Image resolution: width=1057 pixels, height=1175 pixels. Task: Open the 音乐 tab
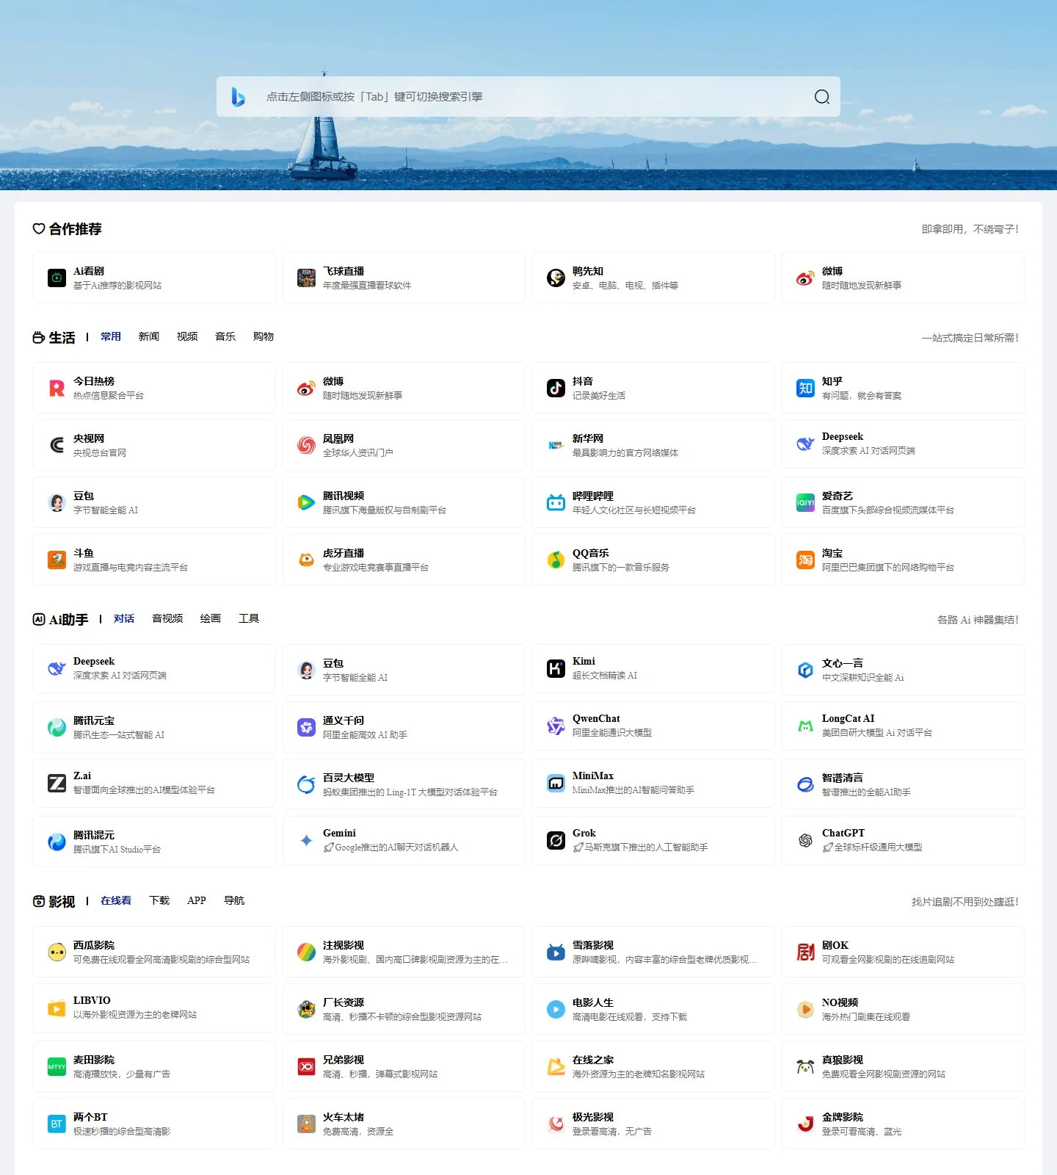tap(225, 336)
